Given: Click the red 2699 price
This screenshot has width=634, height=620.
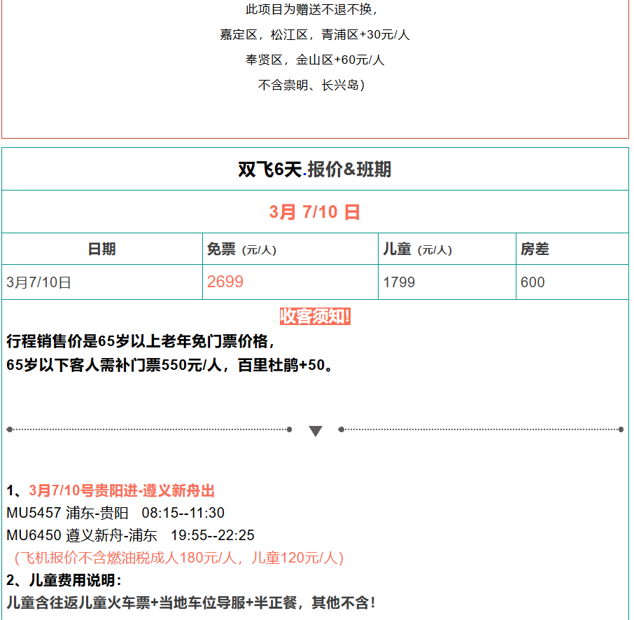Looking at the screenshot, I should 225,282.
